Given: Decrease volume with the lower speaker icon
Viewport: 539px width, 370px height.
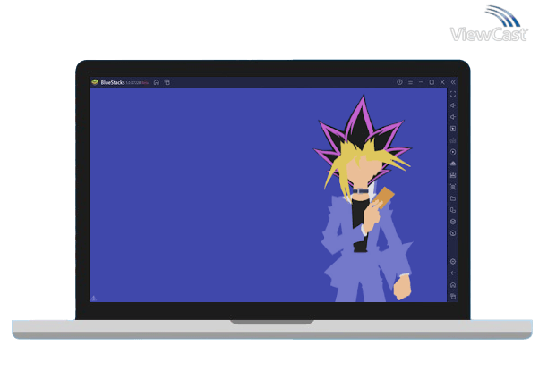Looking at the screenshot, I should [453, 117].
